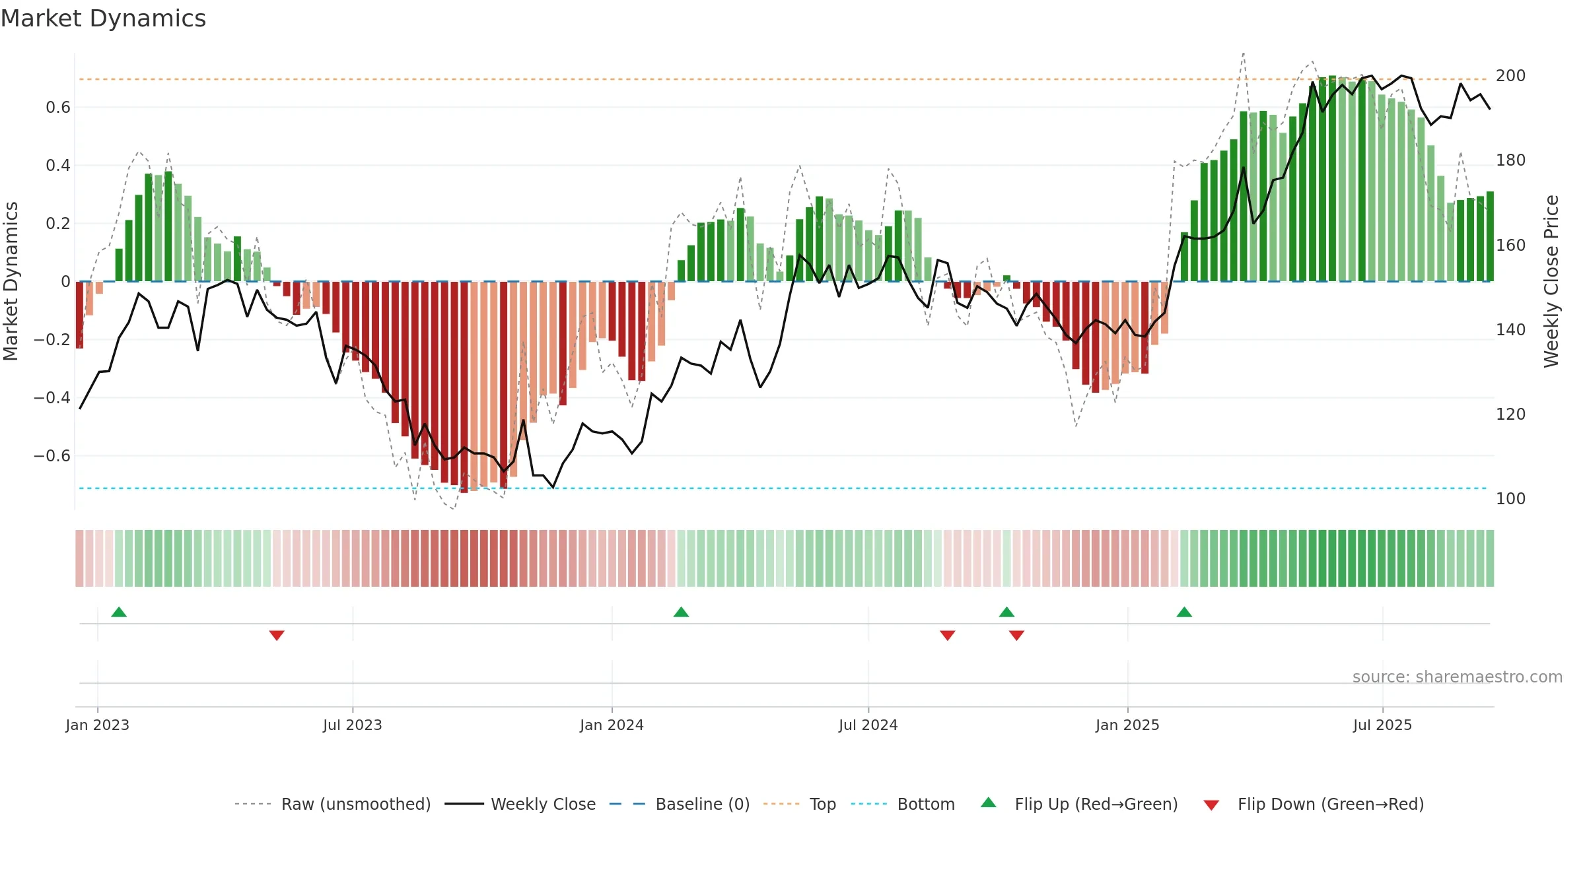The width and height of the screenshot is (1585, 891).
Task: Toggle the Raw (unsmoothed) legend entry
Action: point(332,804)
